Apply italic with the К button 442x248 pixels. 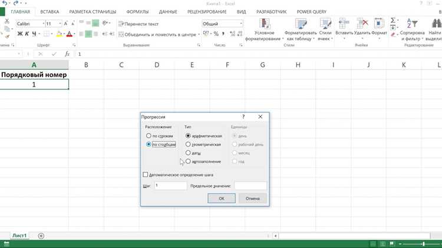(x=27, y=34)
